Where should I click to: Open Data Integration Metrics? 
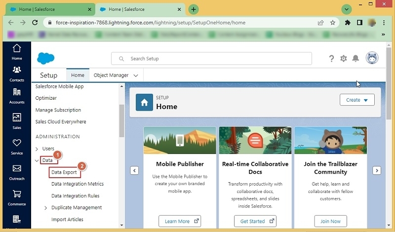(78, 184)
